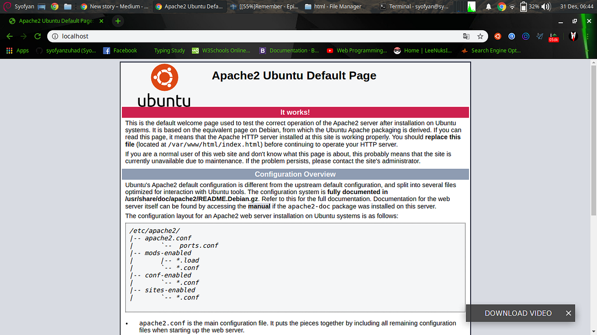Click the Ubuntu extension icon in toolbar
The width and height of the screenshot is (597, 335).
click(497, 36)
